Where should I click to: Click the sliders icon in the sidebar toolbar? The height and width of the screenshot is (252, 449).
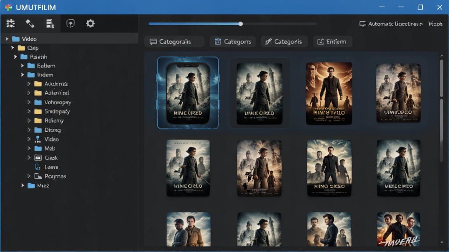[x=11, y=24]
